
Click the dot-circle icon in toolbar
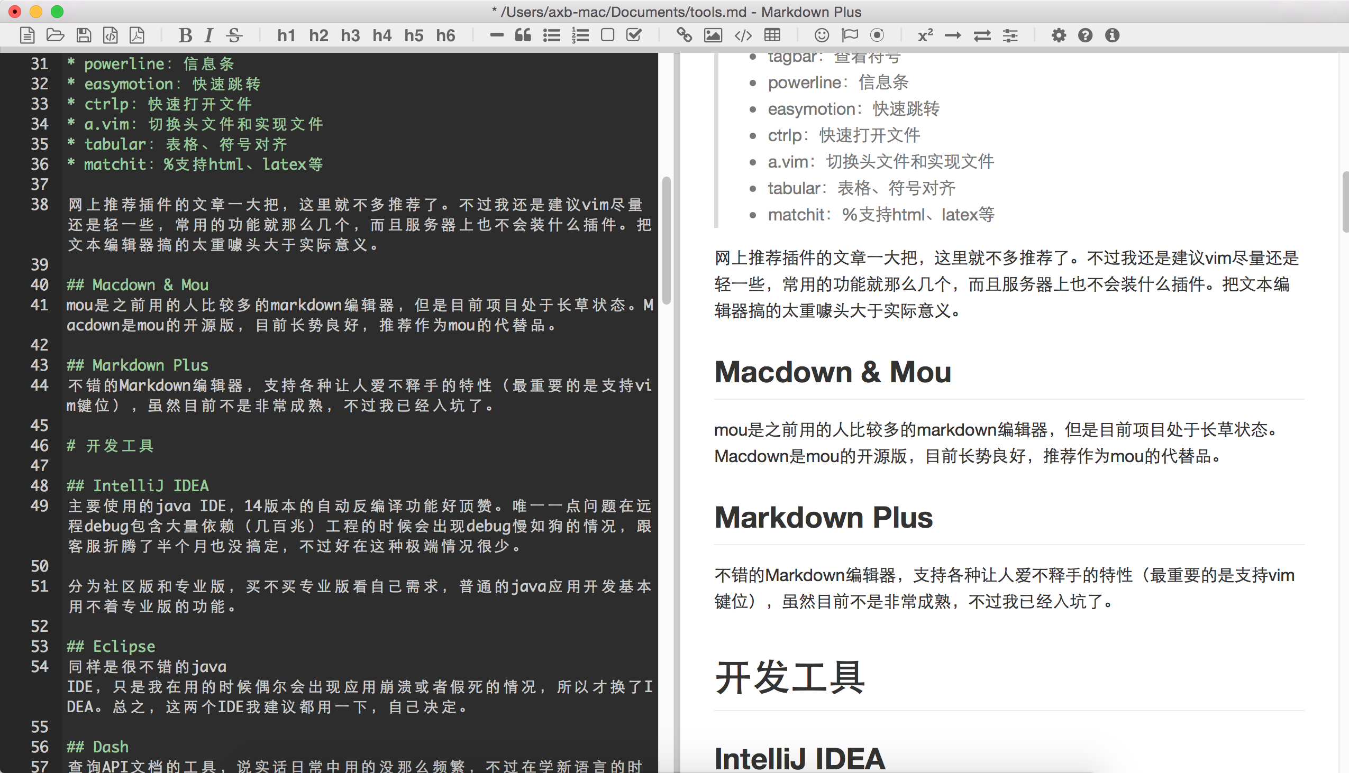tap(878, 35)
